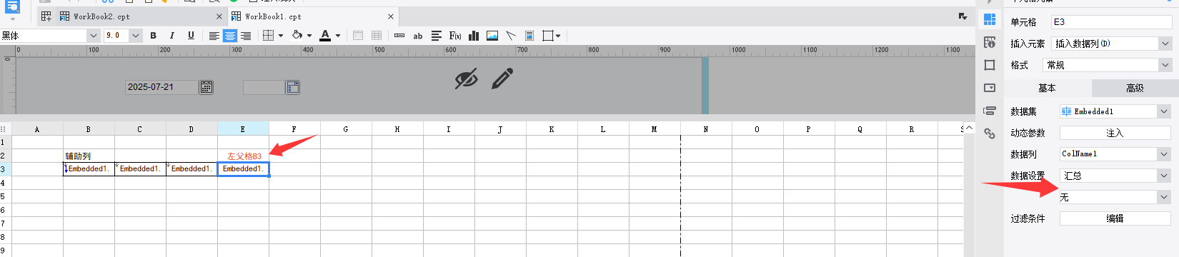Select the 基本 tab
1179x257 pixels.
click(x=1048, y=88)
